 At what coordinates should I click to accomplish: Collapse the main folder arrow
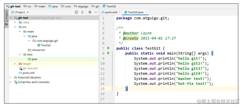(20, 32)
